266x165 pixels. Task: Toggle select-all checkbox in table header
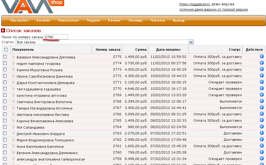[x=6, y=49]
